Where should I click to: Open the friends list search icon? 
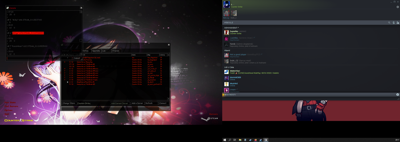pyautogui.click(x=389, y=23)
